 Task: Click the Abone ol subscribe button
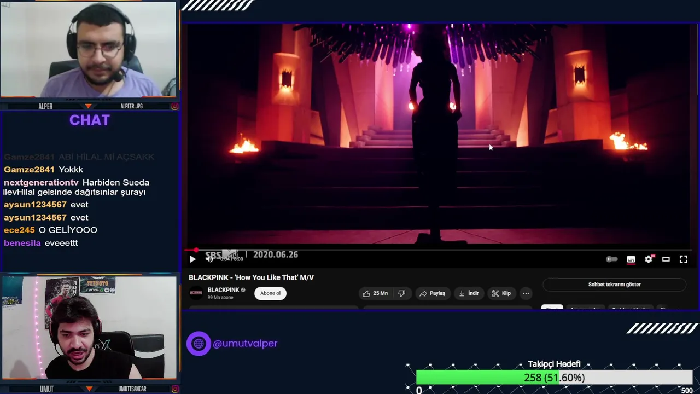point(270,293)
